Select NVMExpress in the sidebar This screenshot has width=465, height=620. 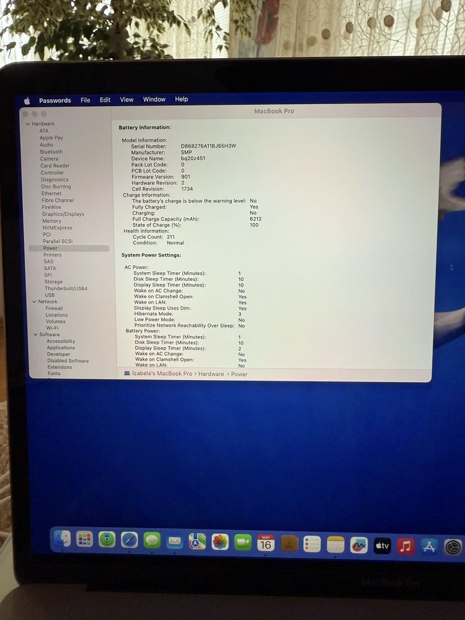tap(57, 228)
